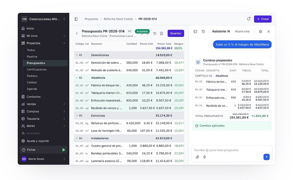Click the Aceptado status badge
Image resolution: width=293 pixels, height=180 pixels.
(142, 31)
